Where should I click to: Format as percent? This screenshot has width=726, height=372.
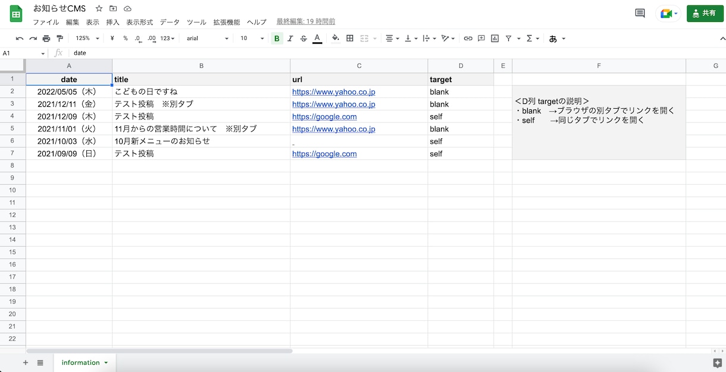point(126,39)
